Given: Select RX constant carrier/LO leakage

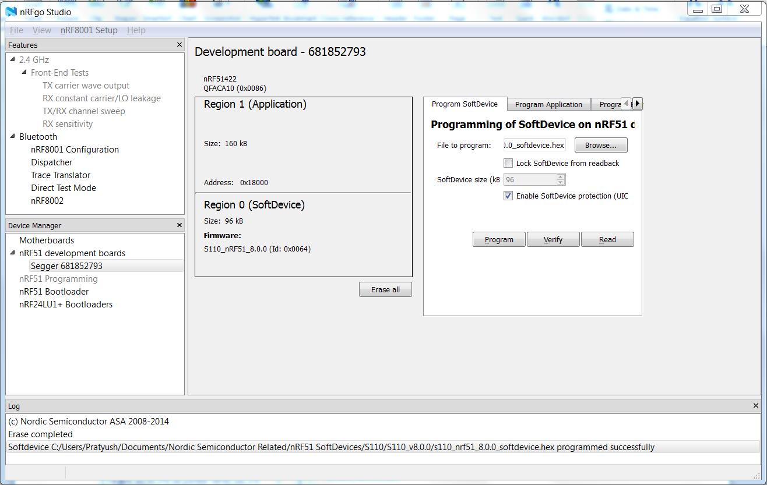Looking at the screenshot, I should [101, 98].
